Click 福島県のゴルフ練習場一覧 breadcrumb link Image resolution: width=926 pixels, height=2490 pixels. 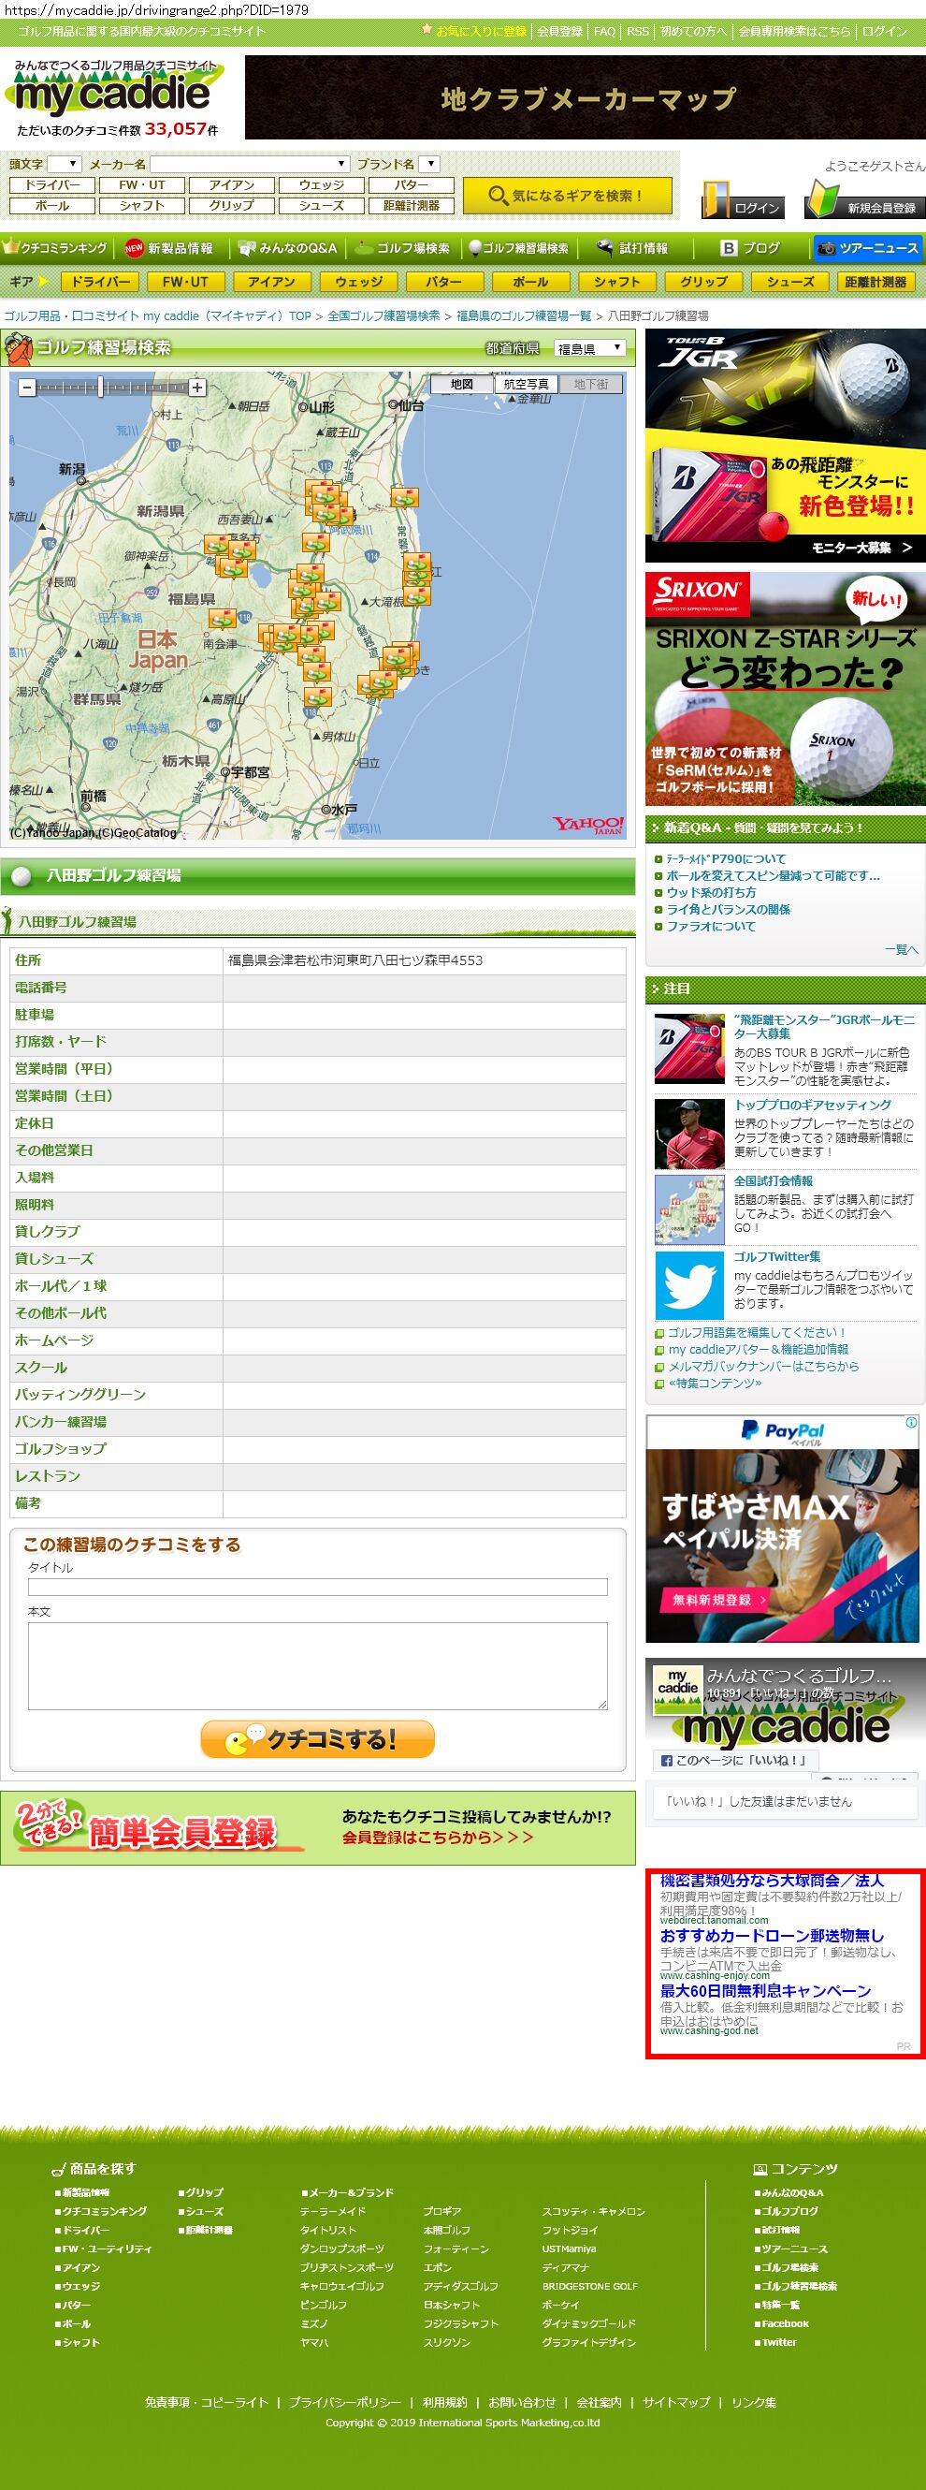coord(524,316)
